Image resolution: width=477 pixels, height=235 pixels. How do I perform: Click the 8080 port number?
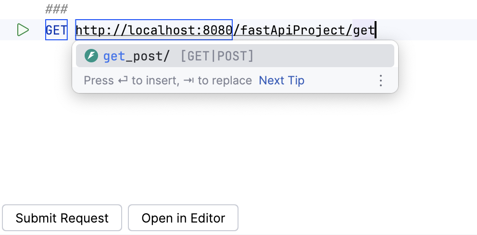pyautogui.click(x=217, y=30)
